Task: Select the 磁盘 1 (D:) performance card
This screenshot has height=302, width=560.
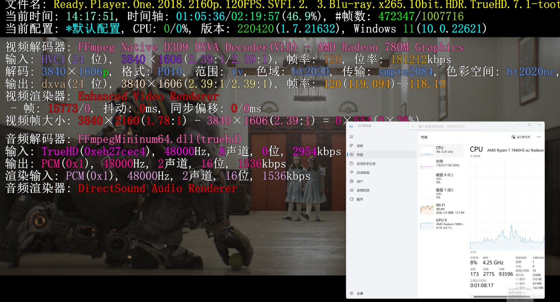Action: tap(442, 194)
